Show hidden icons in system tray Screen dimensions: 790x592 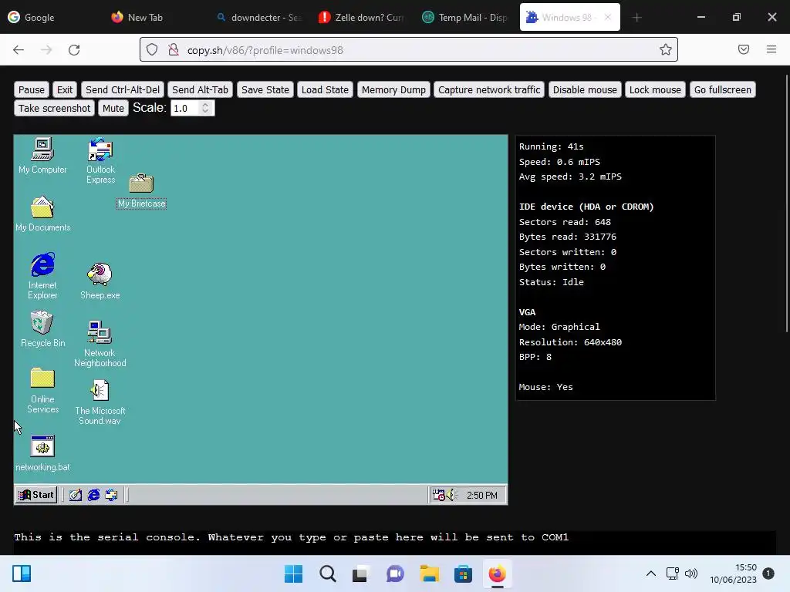pyautogui.click(x=650, y=573)
